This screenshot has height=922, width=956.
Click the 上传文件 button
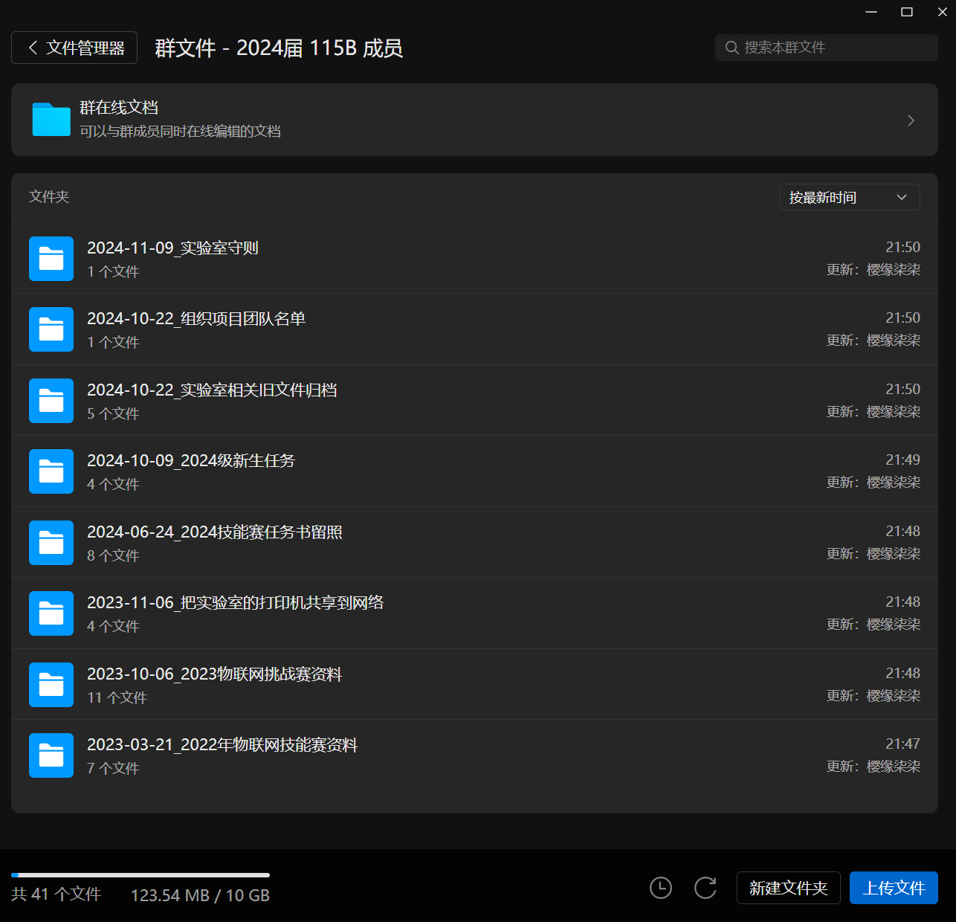894,888
